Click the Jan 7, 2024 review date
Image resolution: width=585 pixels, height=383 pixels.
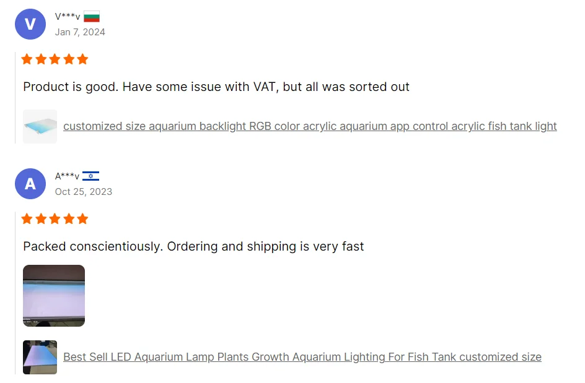[x=80, y=32]
